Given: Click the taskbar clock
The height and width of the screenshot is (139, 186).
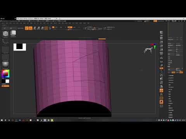Looking at the screenshot, I should coord(183,120).
